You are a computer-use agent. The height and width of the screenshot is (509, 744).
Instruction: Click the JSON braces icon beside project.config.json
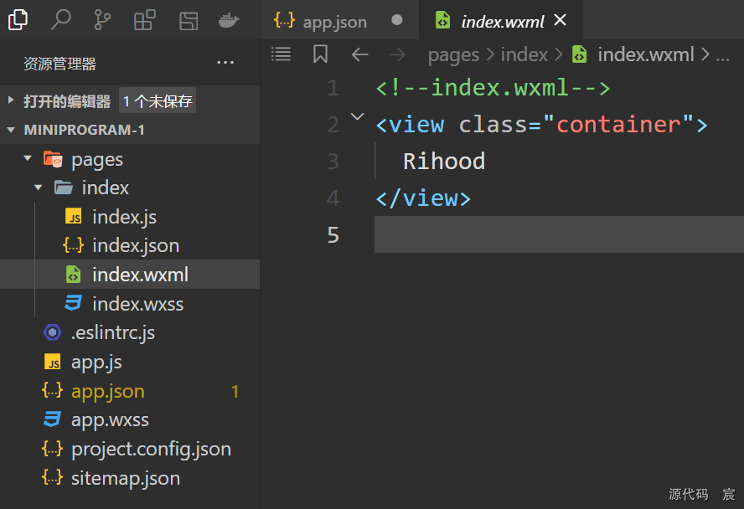pos(52,449)
